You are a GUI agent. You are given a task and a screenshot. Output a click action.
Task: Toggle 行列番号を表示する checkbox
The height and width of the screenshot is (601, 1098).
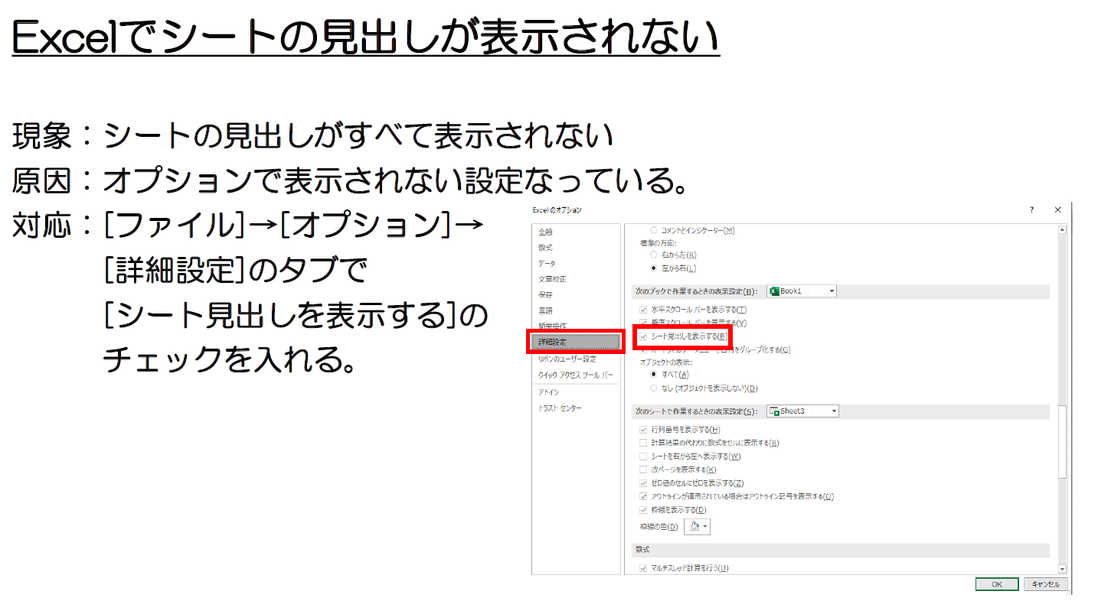(x=643, y=430)
